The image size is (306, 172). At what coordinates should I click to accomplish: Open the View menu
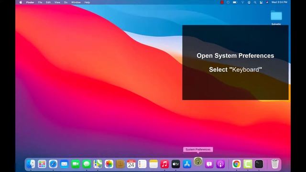coord(57,2)
